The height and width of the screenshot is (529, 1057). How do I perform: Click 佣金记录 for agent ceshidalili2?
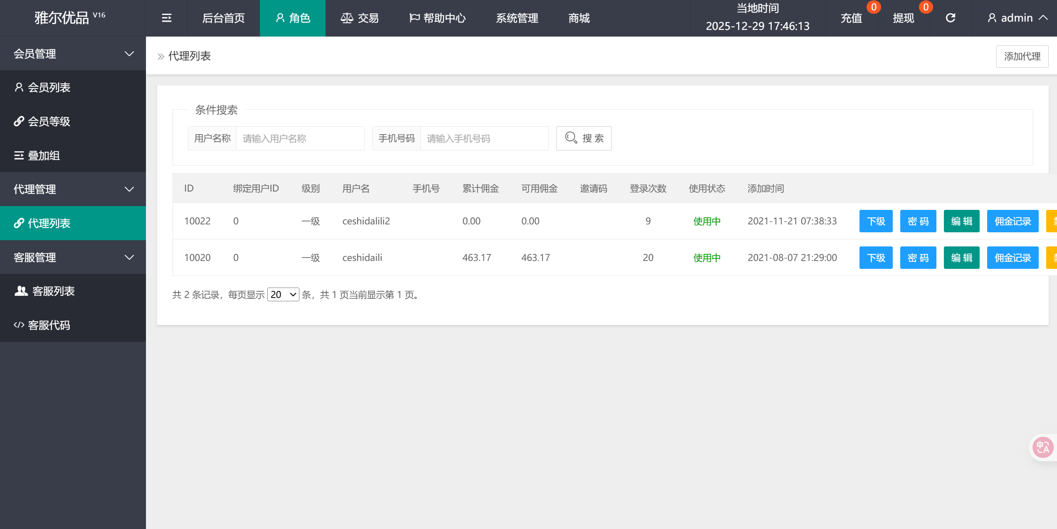(x=1013, y=221)
